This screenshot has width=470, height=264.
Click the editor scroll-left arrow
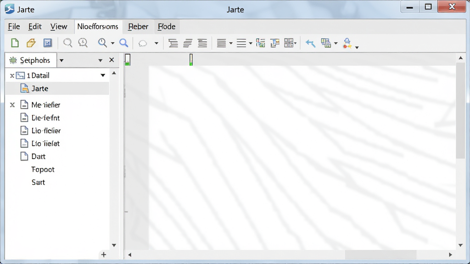pos(129,255)
